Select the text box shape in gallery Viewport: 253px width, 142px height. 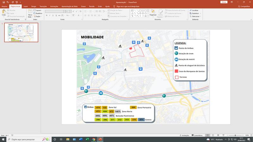(x=132, y=11)
